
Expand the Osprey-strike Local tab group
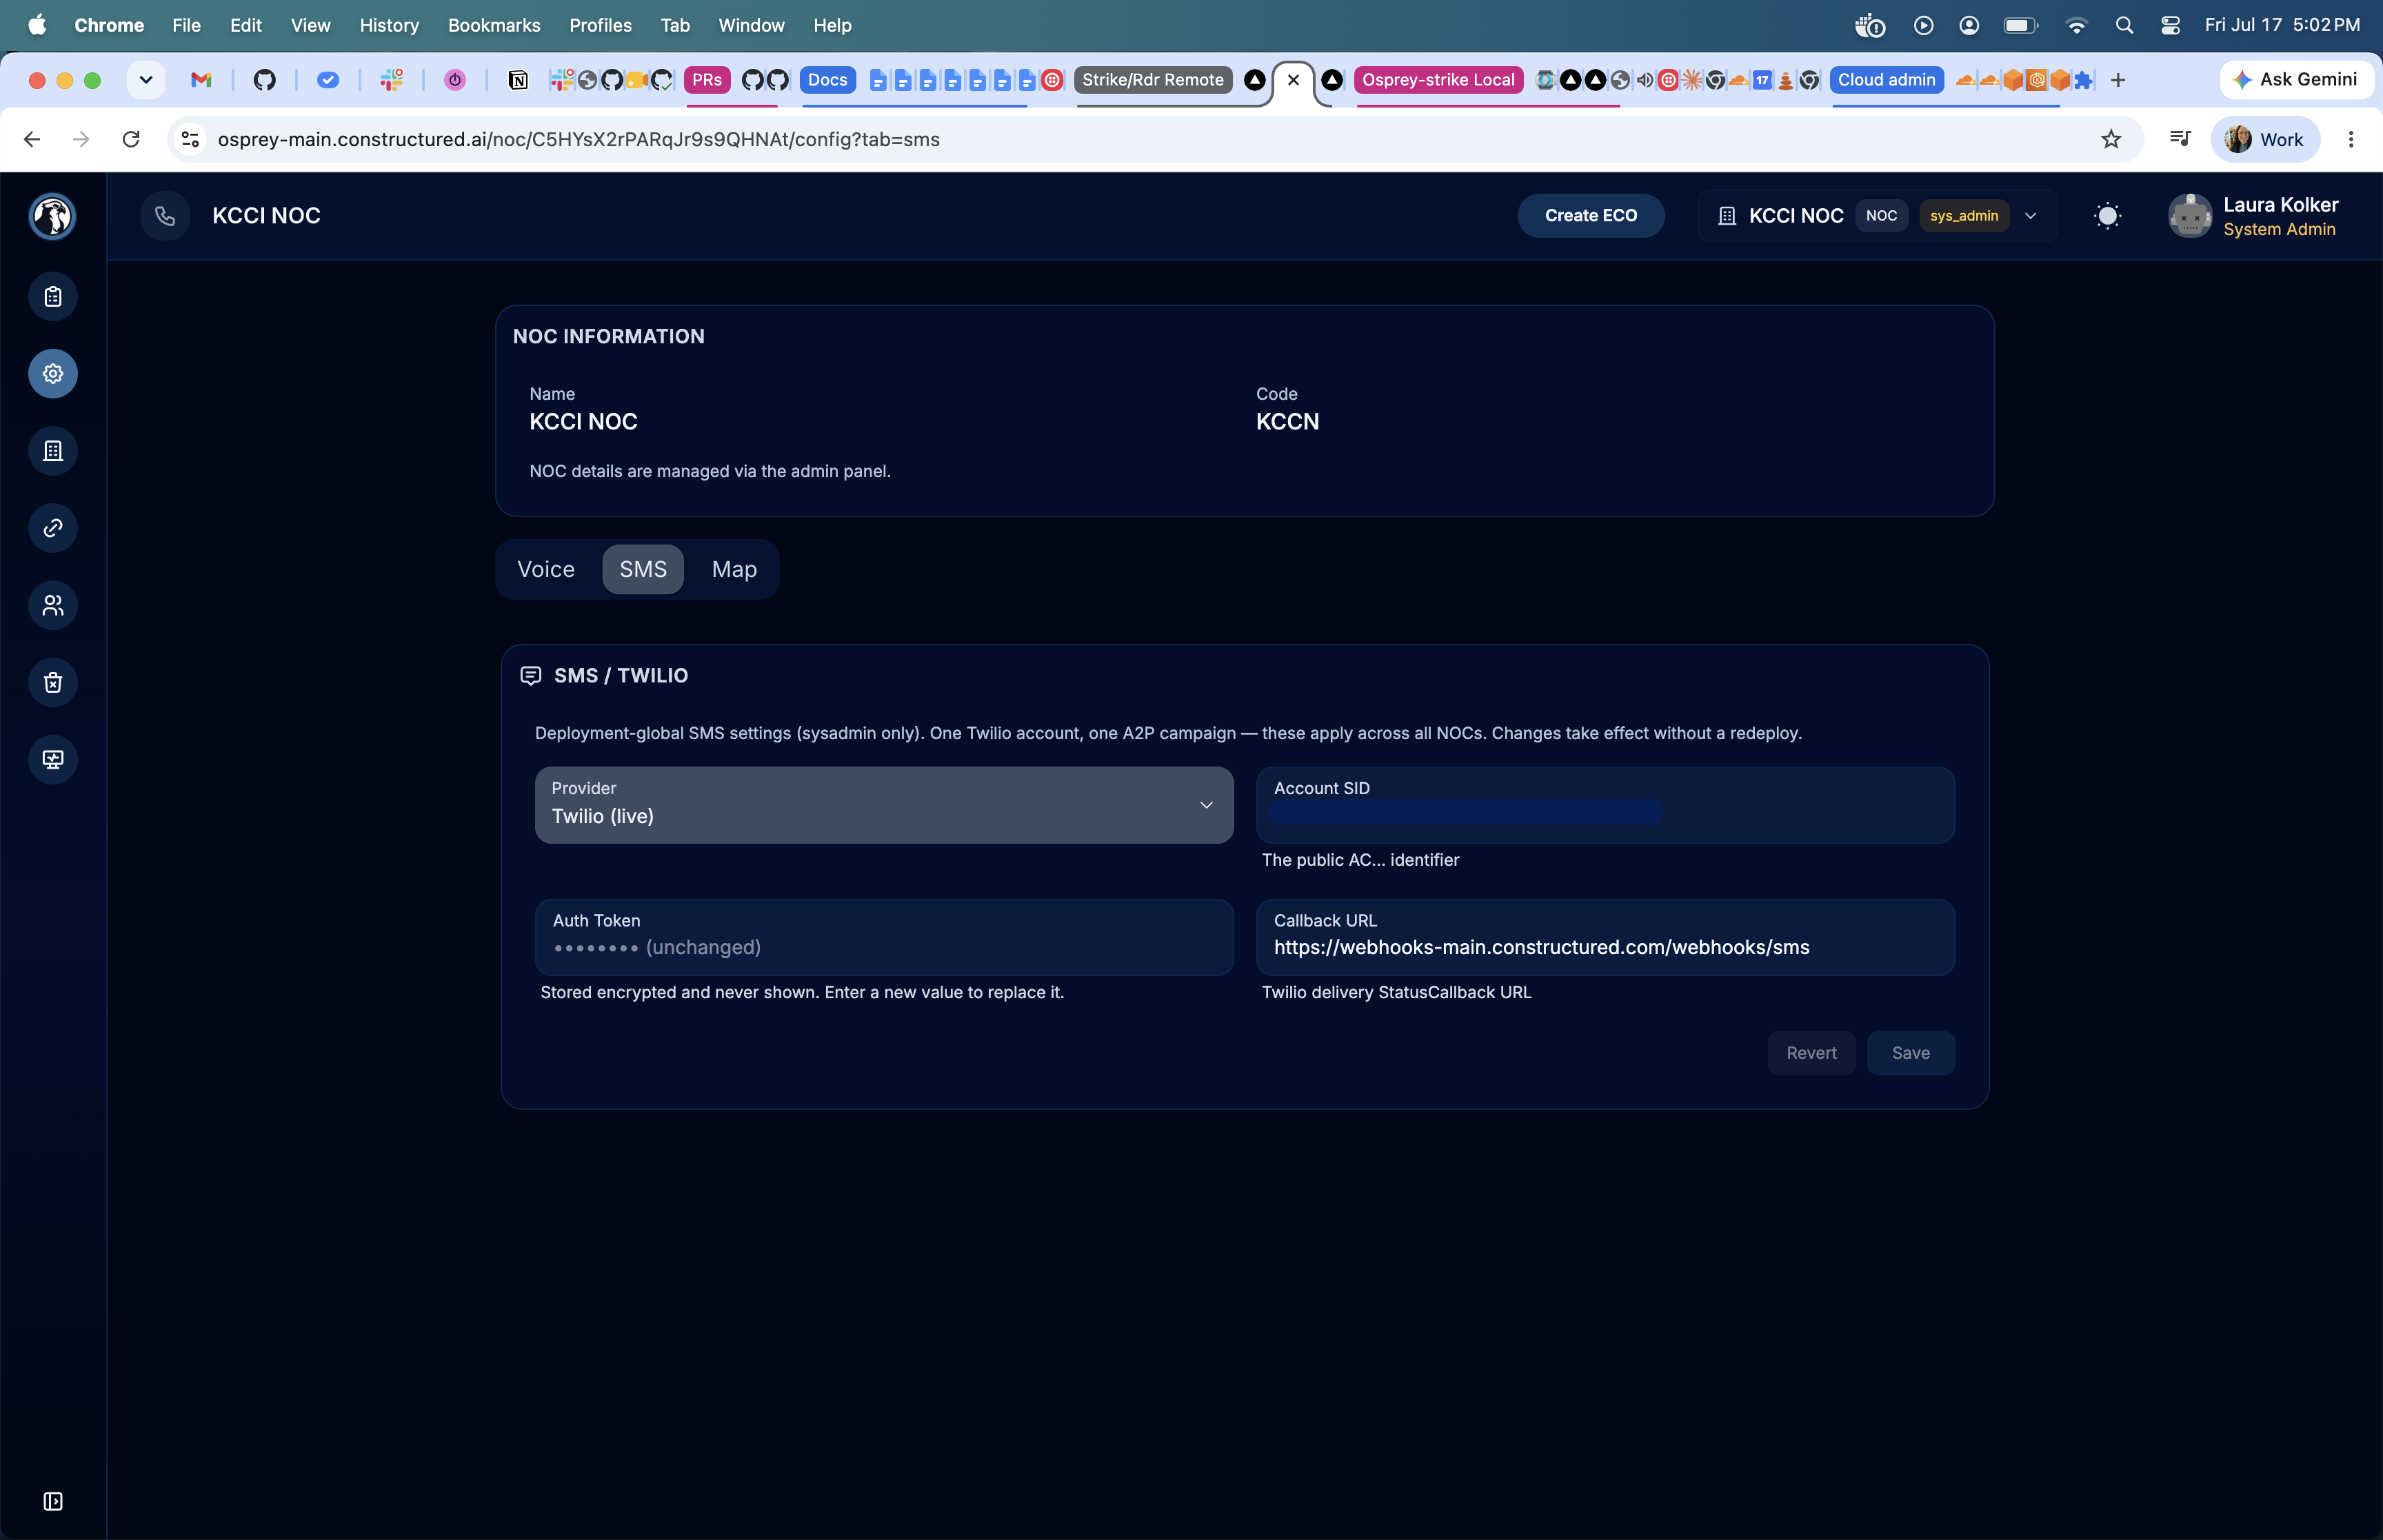coord(1438,80)
